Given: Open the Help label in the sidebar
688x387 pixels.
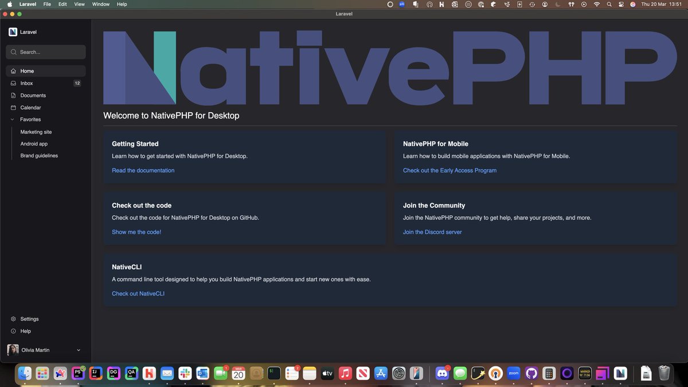Looking at the screenshot, I should pos(26,331).
